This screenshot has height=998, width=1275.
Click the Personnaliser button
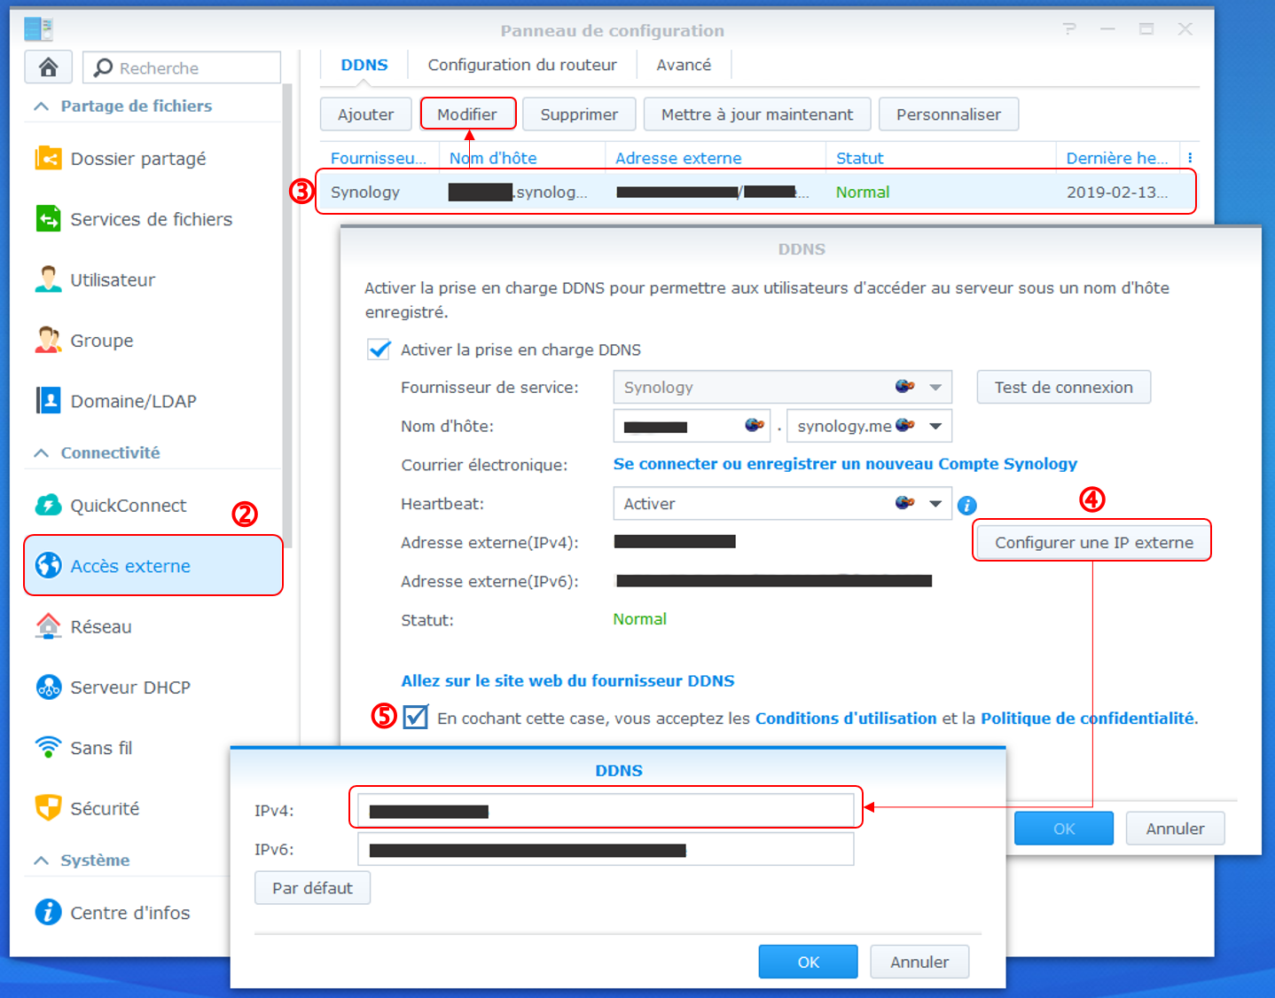[949, 114]
